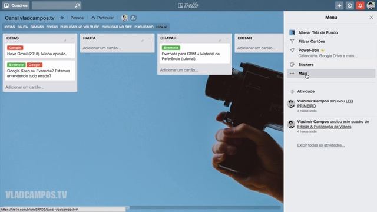Click the board member avatar
The height and width of the screenshot is (212, 377).
(124, 18)
